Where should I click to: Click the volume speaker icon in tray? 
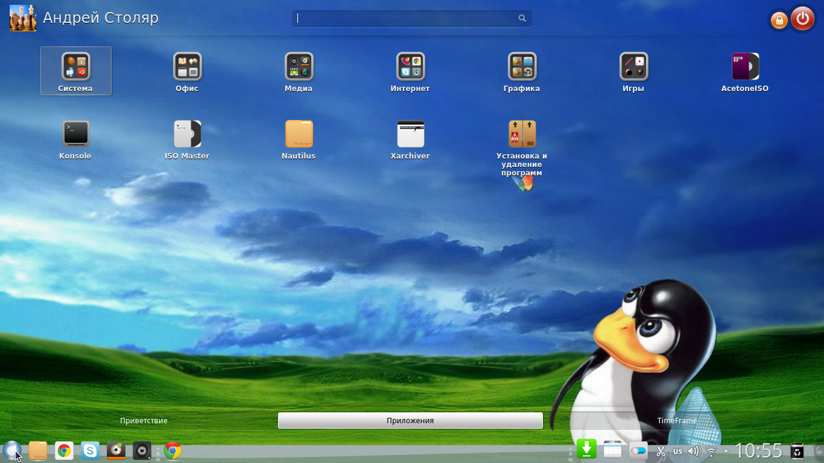point(693,451)
